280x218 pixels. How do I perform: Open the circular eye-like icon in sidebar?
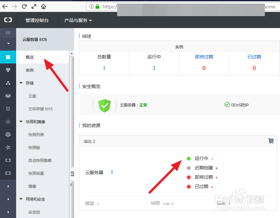[8, 134]
